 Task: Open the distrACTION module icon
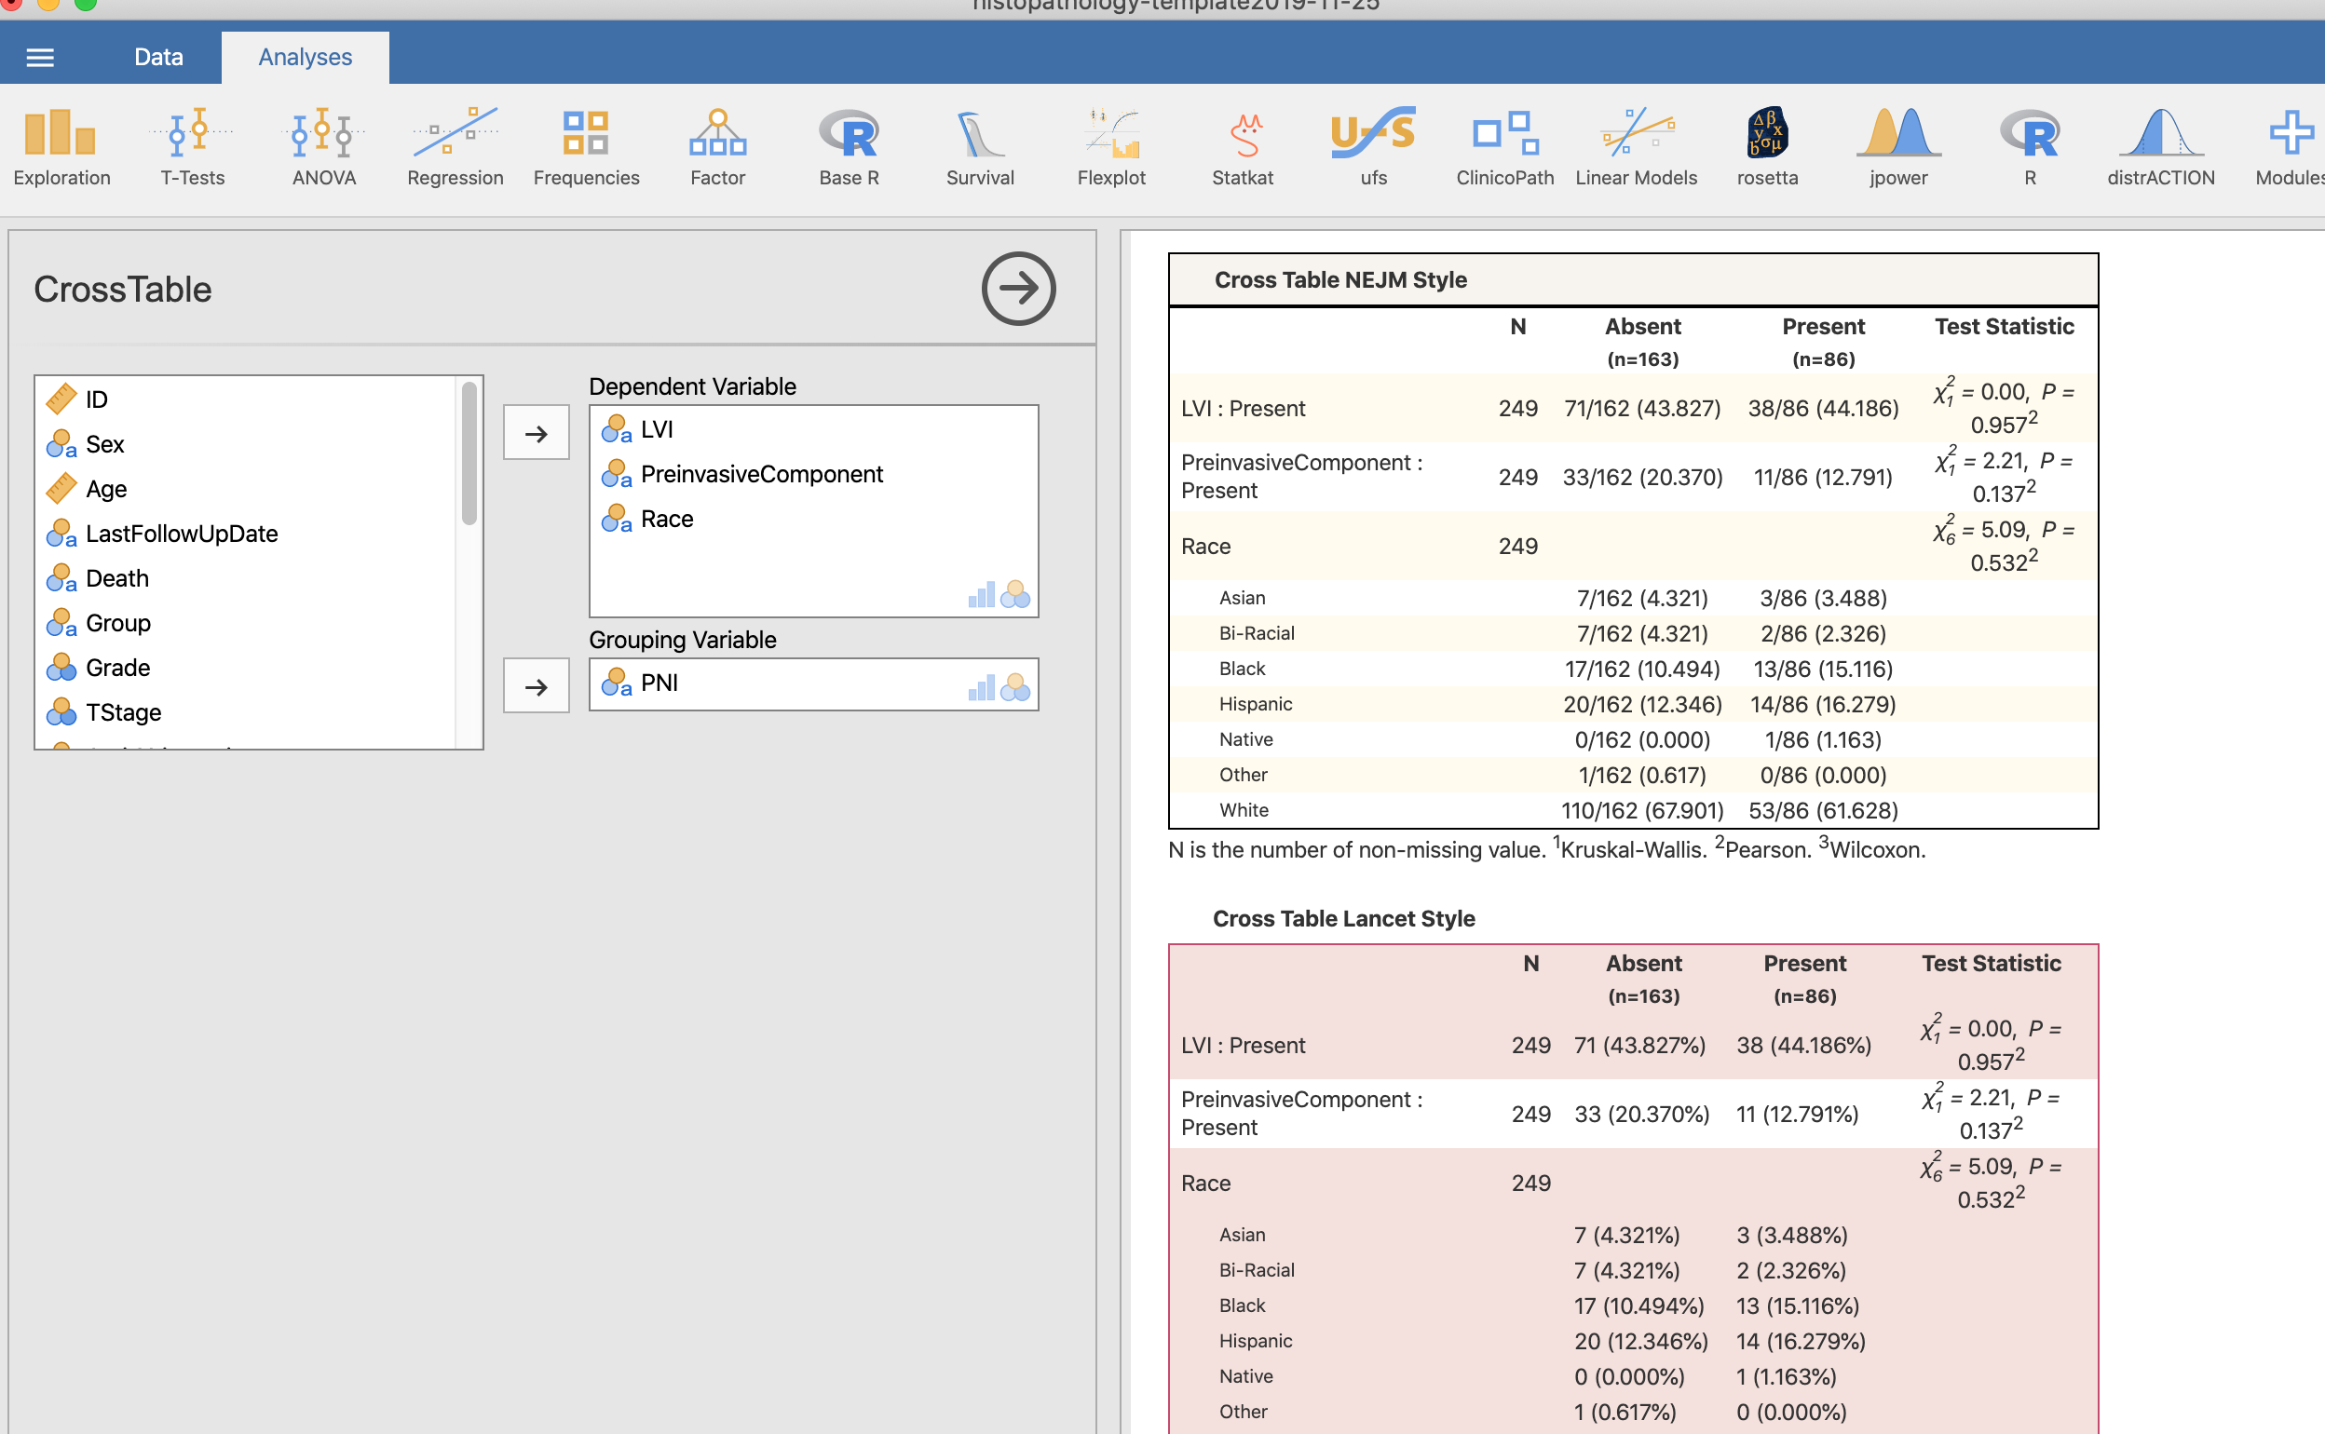pos(2160,146)
